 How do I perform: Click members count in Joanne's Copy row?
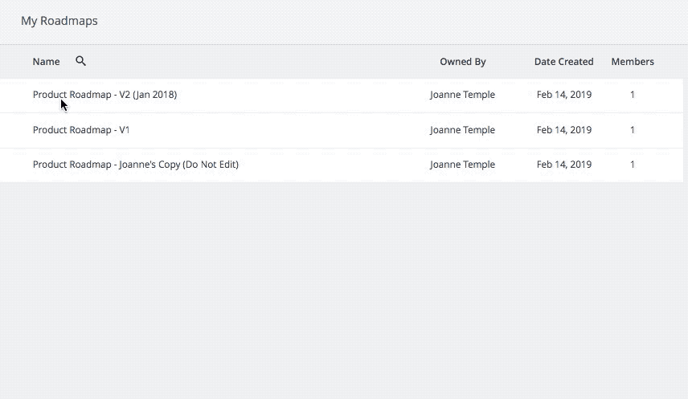click(x=632, y=165)
